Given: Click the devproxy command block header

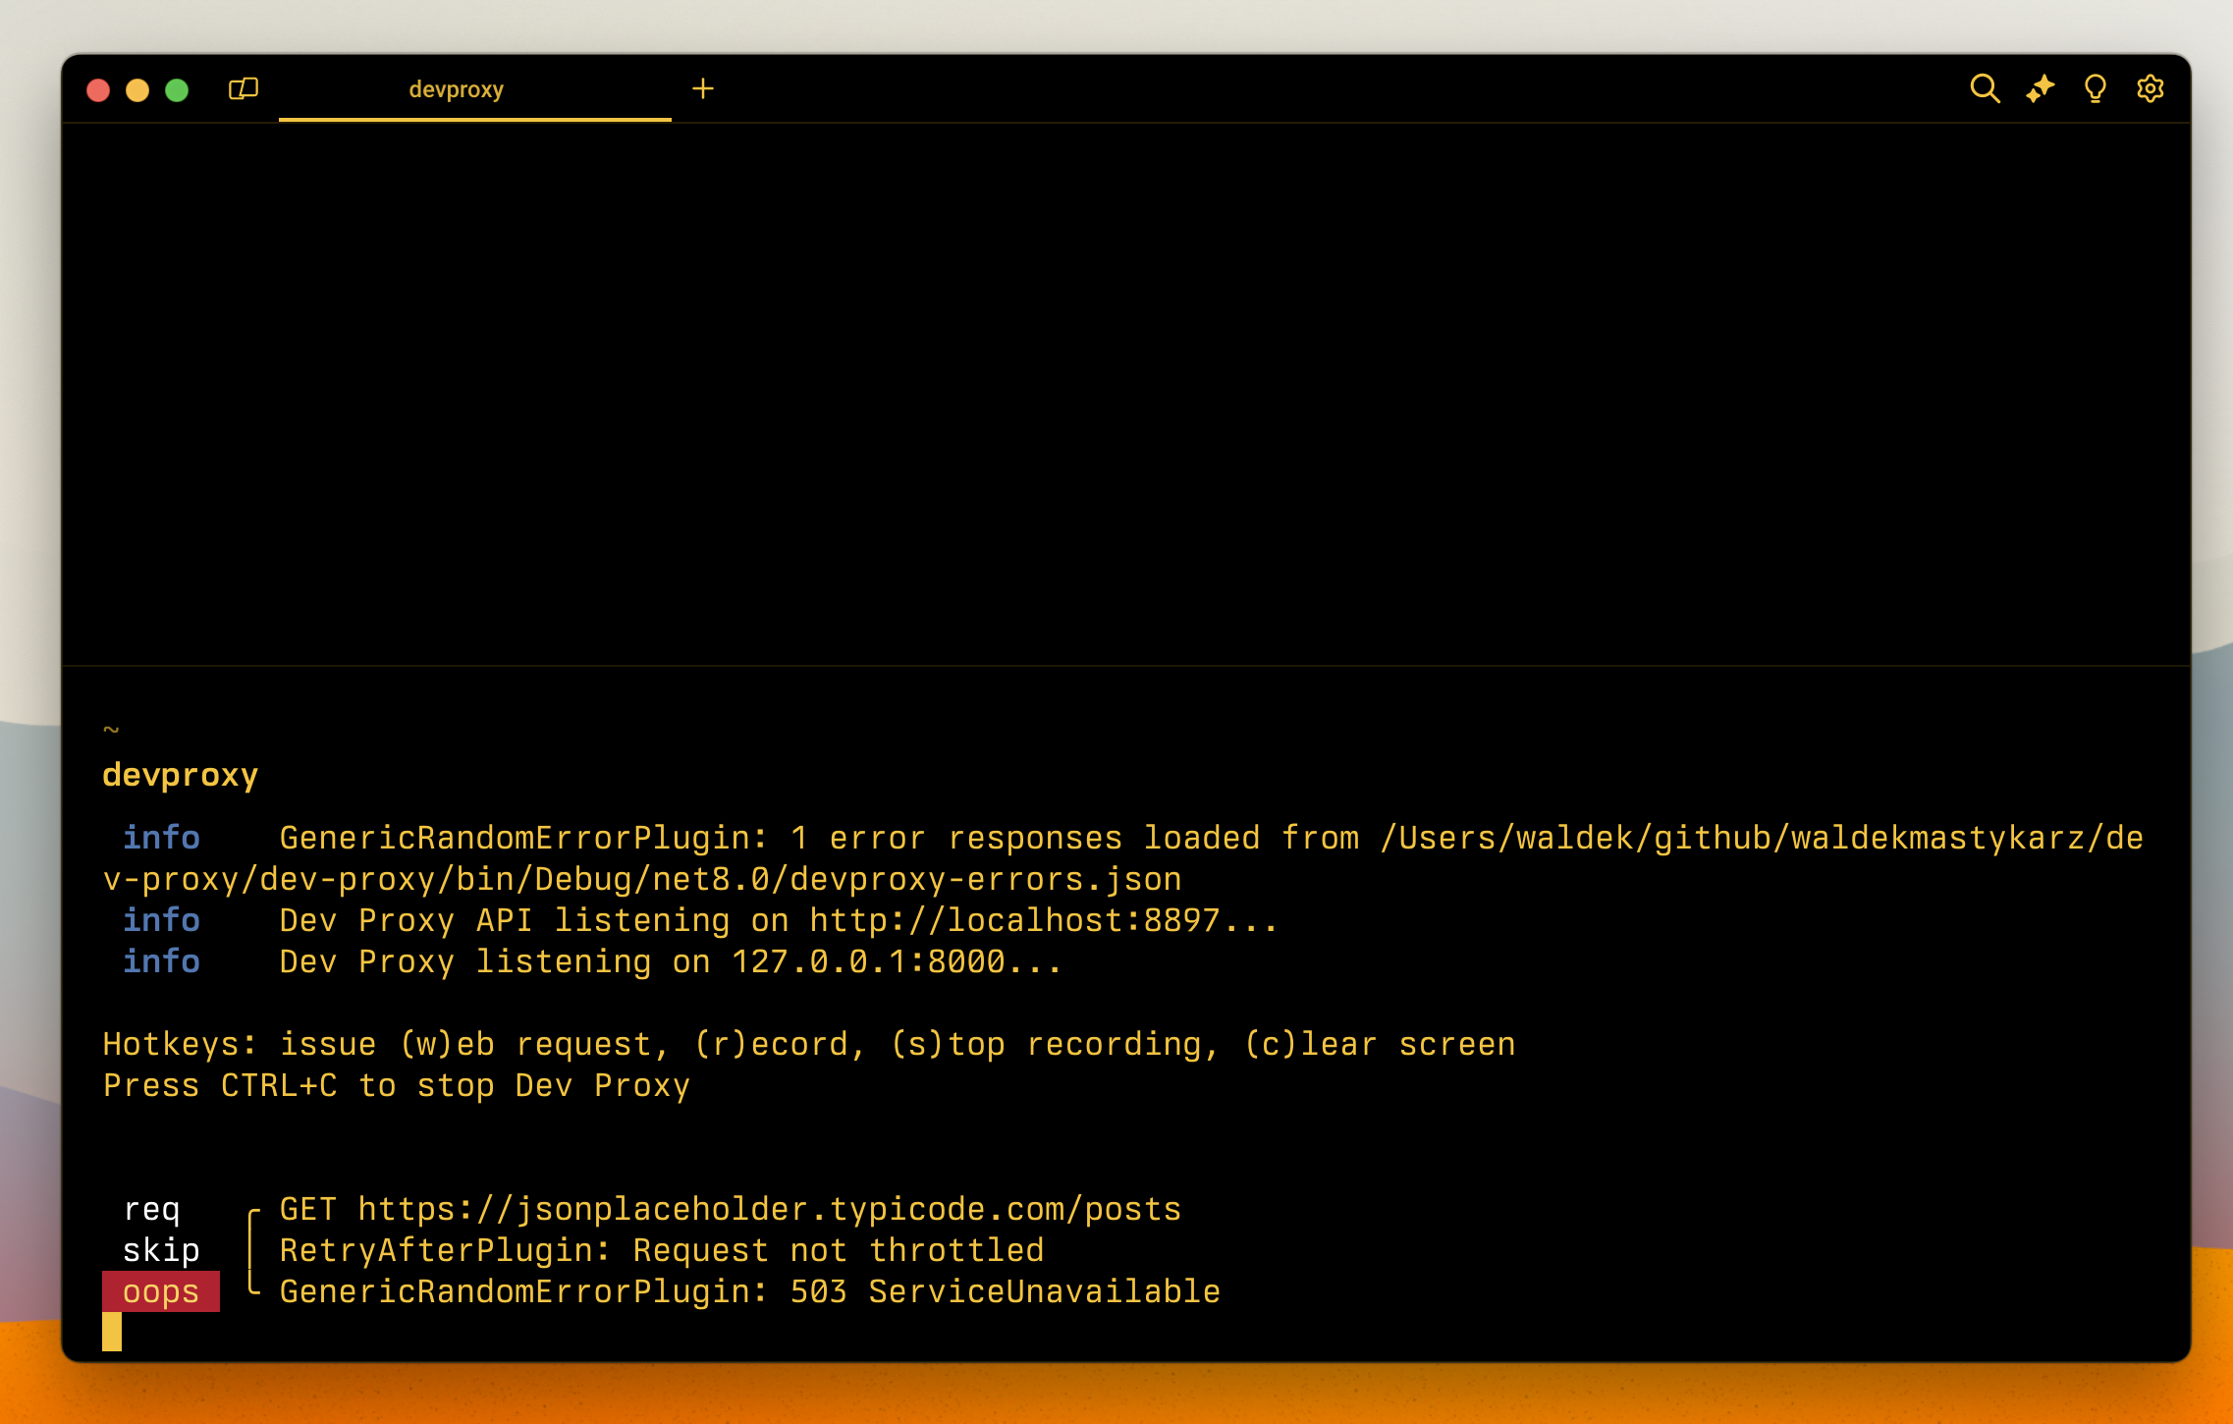Looking at the screenshot, I should [180, 774].
